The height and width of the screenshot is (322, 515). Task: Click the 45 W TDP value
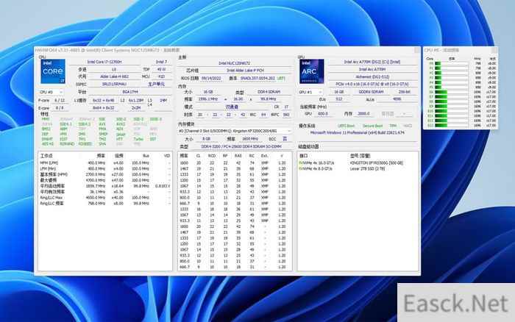161,70
